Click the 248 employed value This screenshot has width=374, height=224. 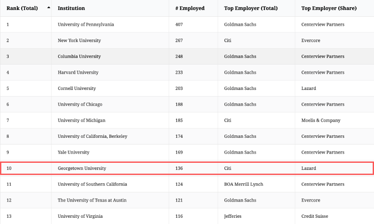179,57
